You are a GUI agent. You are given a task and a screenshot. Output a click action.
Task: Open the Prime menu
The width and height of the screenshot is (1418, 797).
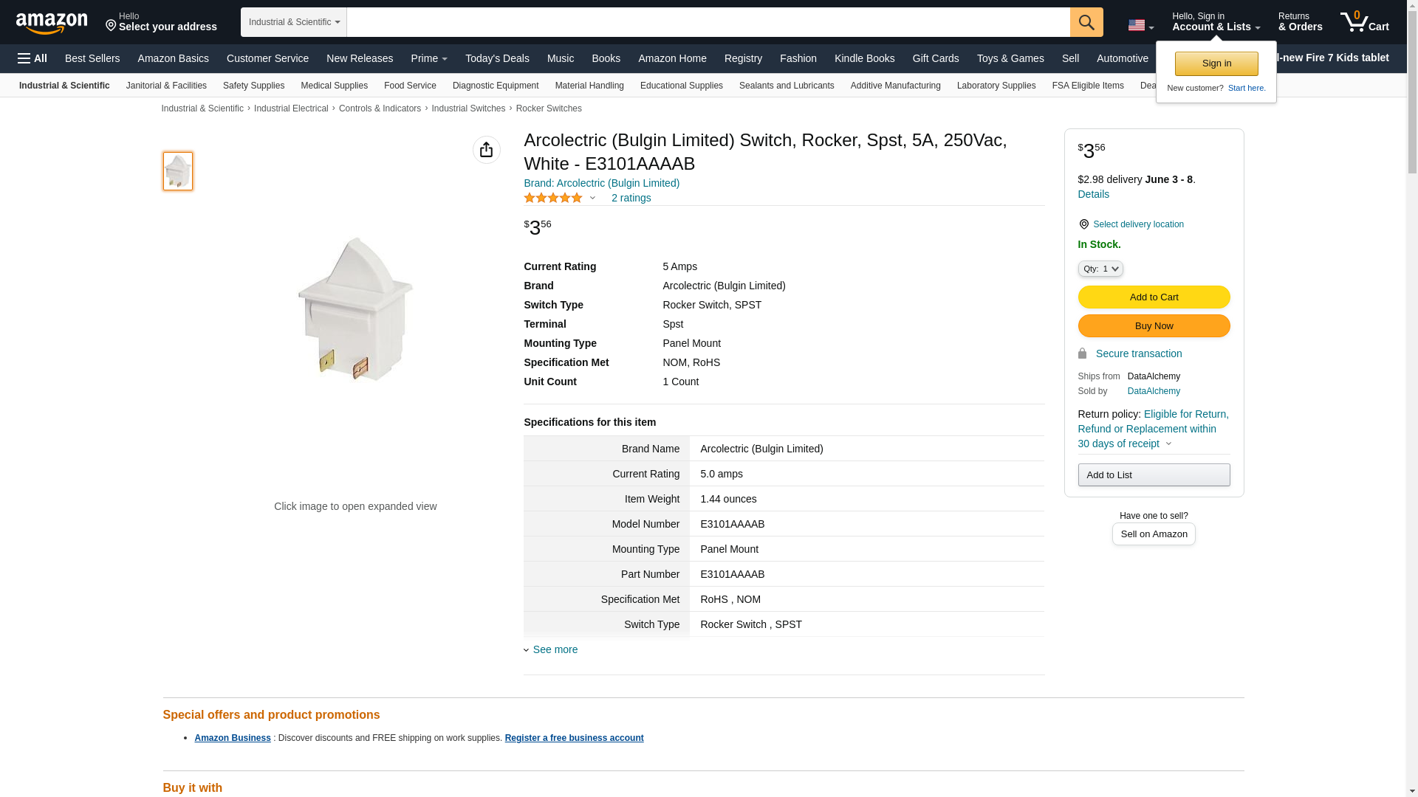click(428, 58)
